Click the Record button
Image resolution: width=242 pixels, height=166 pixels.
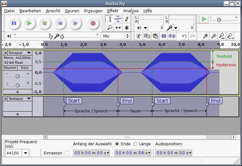(93, 23)
